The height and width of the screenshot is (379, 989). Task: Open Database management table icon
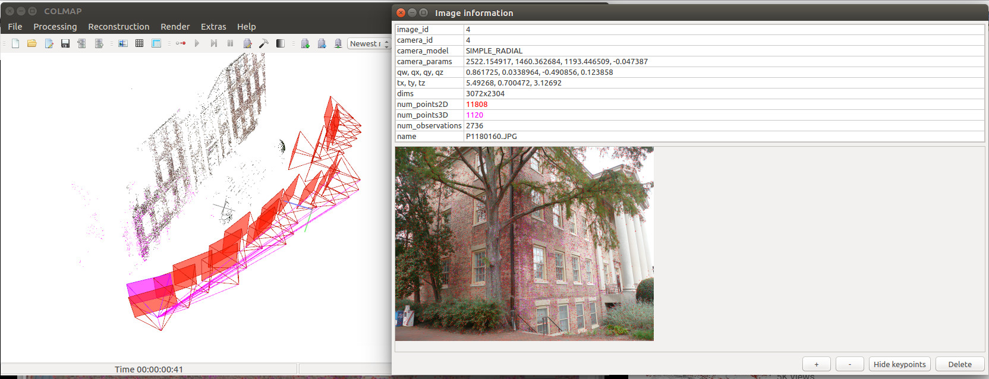[x=156, y=43]
